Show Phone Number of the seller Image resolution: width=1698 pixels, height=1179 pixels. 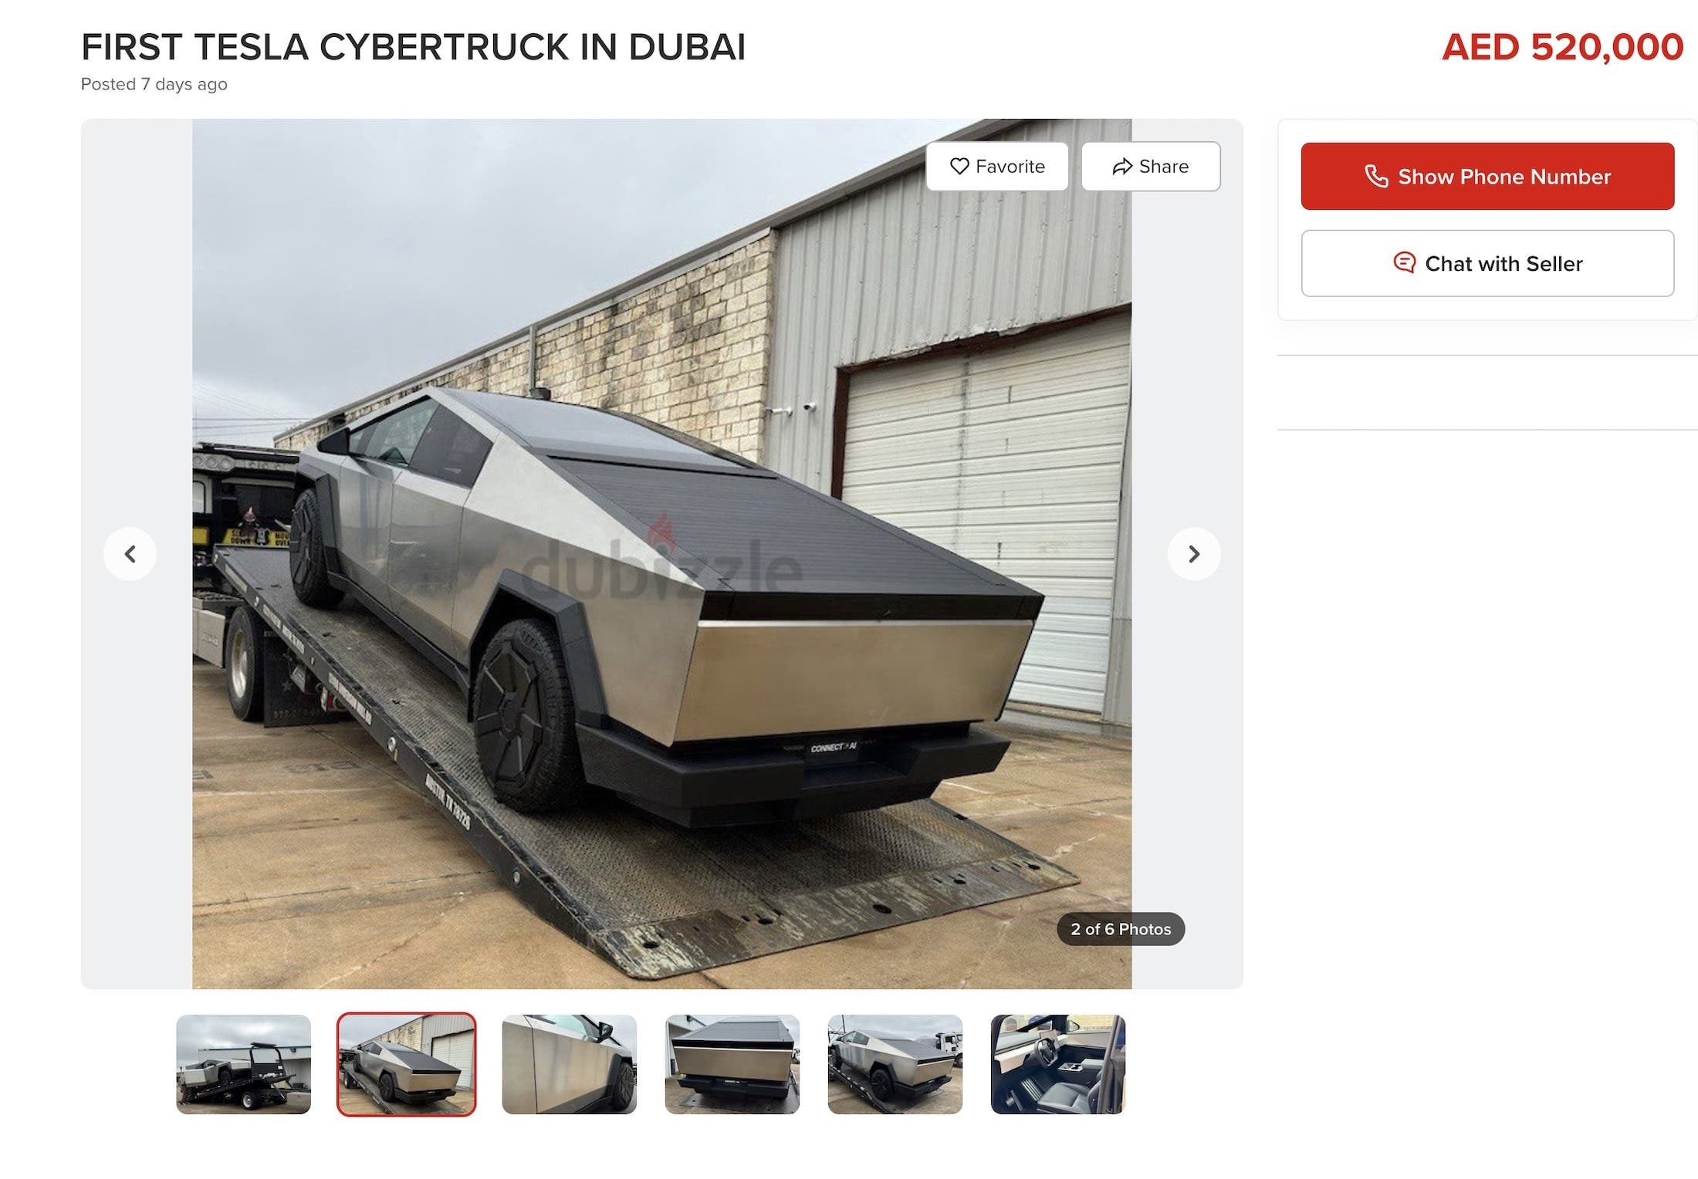click(x=1487, y=176)
